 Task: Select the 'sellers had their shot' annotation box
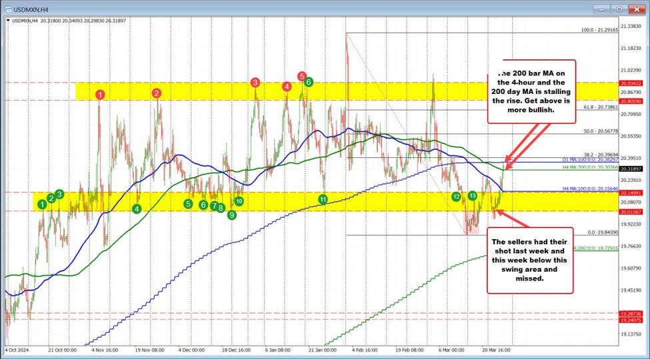pos(530,260)
